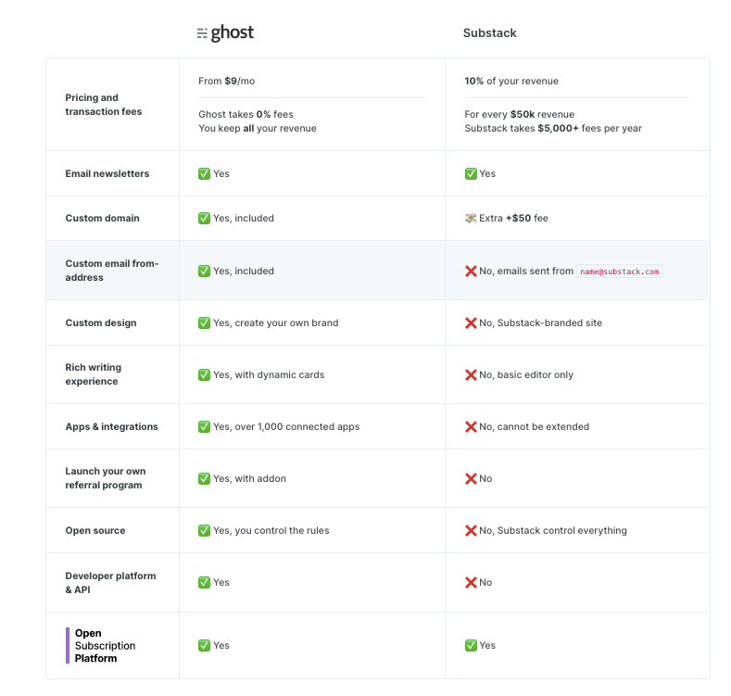Click the green check beside 'Yes, you control the rules'
The image size is (731, 696).
point(204,530)
